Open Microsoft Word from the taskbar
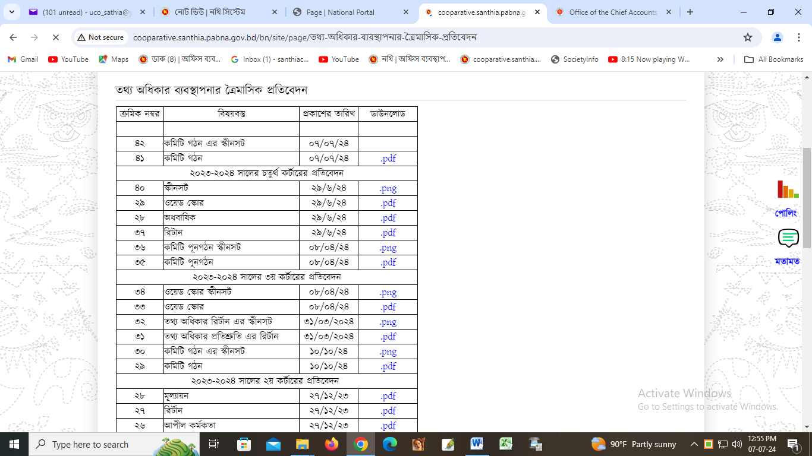 point(477,444)
